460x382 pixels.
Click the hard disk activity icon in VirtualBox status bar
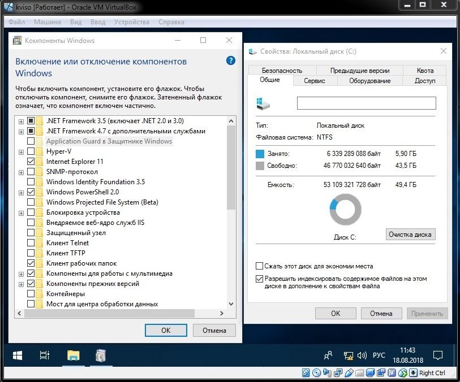[x=306, y=372]
